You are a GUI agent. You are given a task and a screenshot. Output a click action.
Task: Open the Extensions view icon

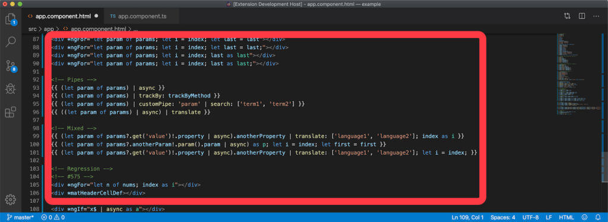[x=11, y=112]
